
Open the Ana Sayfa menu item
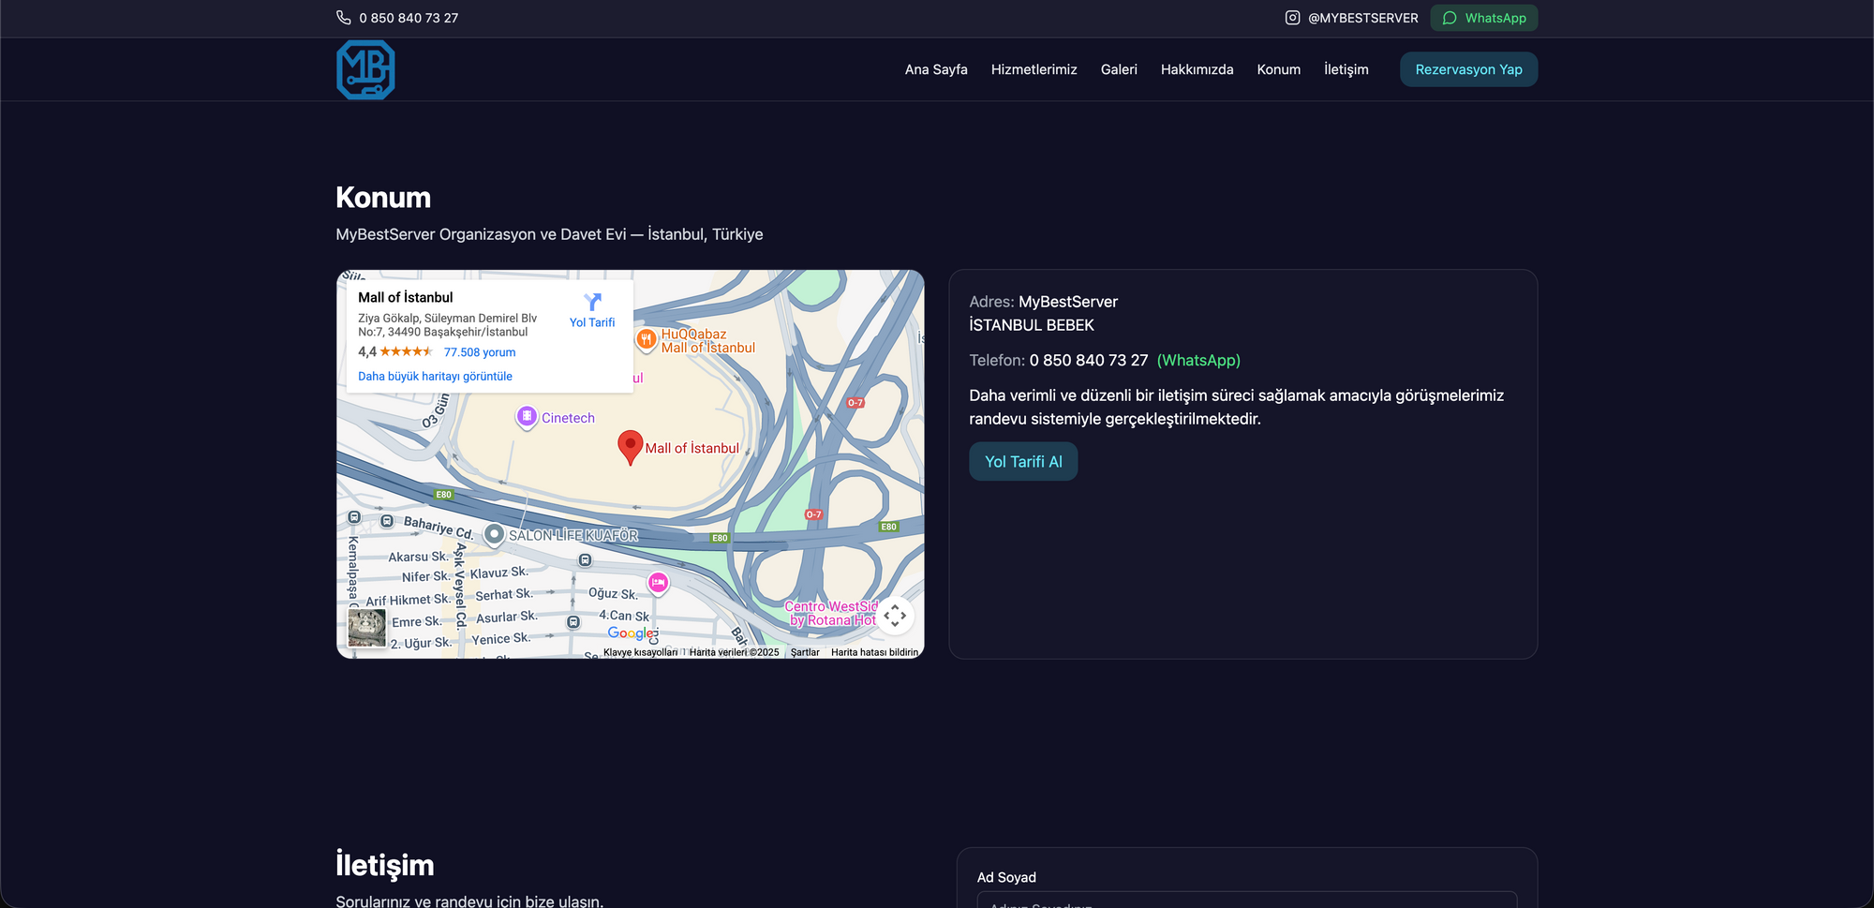pyautogui.click(x=935, y=69)
